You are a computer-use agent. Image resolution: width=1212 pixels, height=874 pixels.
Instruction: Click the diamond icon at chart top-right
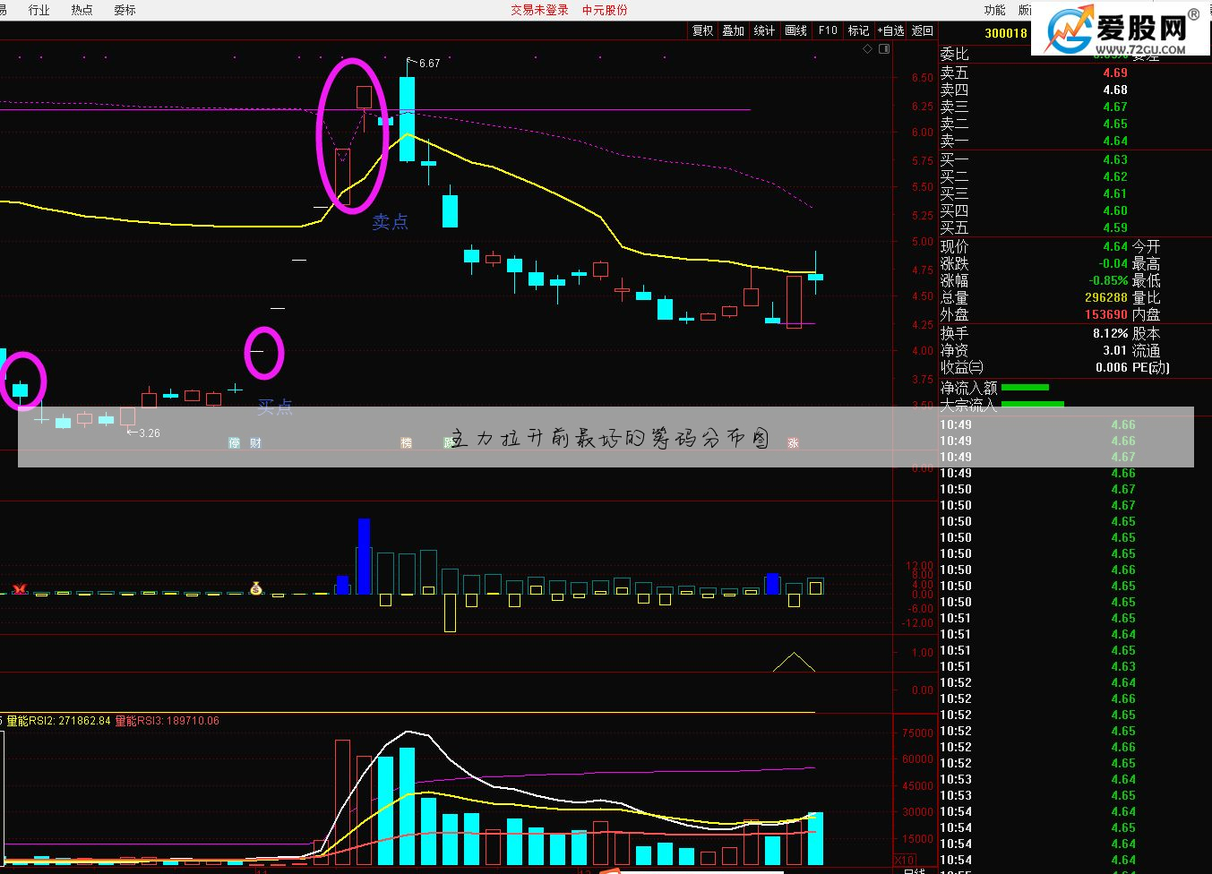point(867,49)
